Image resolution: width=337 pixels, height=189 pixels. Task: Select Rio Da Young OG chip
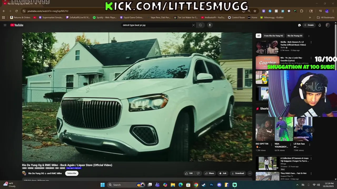pos(295,36)
